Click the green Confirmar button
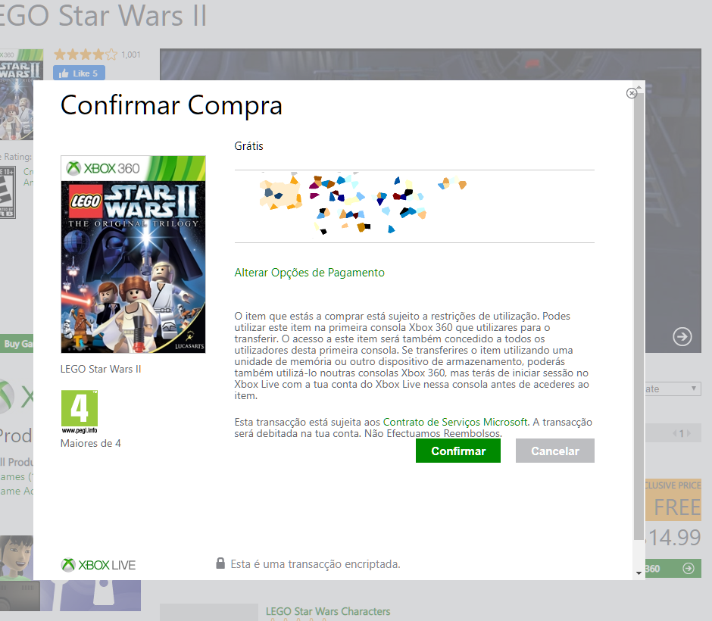This screenshot has width=712, height=621. (457, 451)
